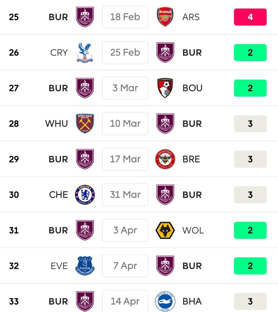
Task: Click the green difficulty badge for Crystal Palace
Action: pos(250,52)
